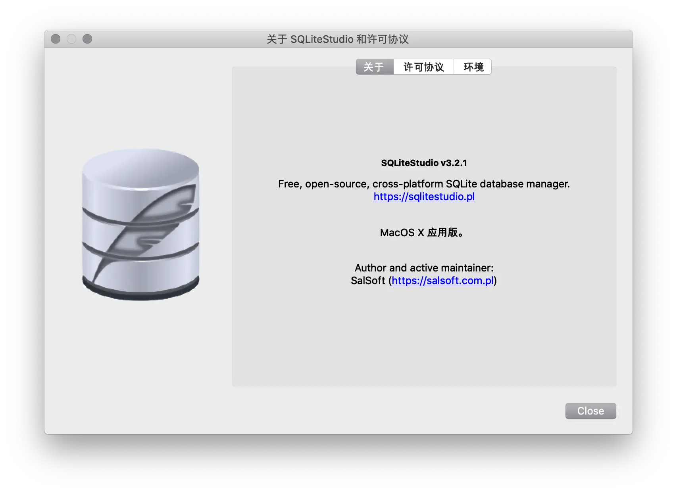Click the 'MacOS X 应用版。' text
Screen dimensions: 677x493
[422, 233]
